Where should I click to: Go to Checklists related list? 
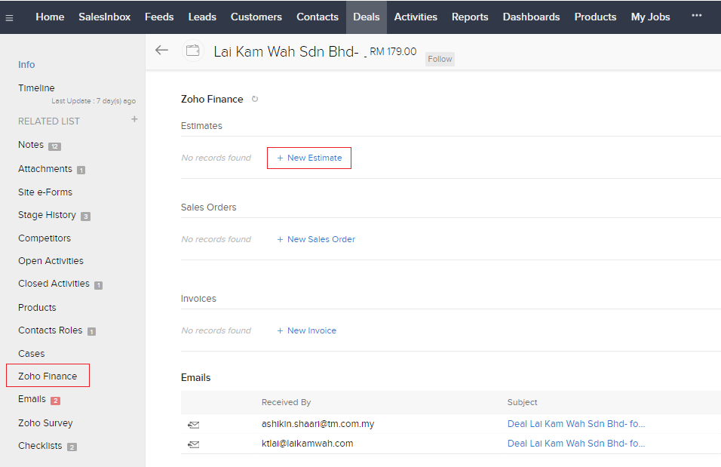point(40,446)
